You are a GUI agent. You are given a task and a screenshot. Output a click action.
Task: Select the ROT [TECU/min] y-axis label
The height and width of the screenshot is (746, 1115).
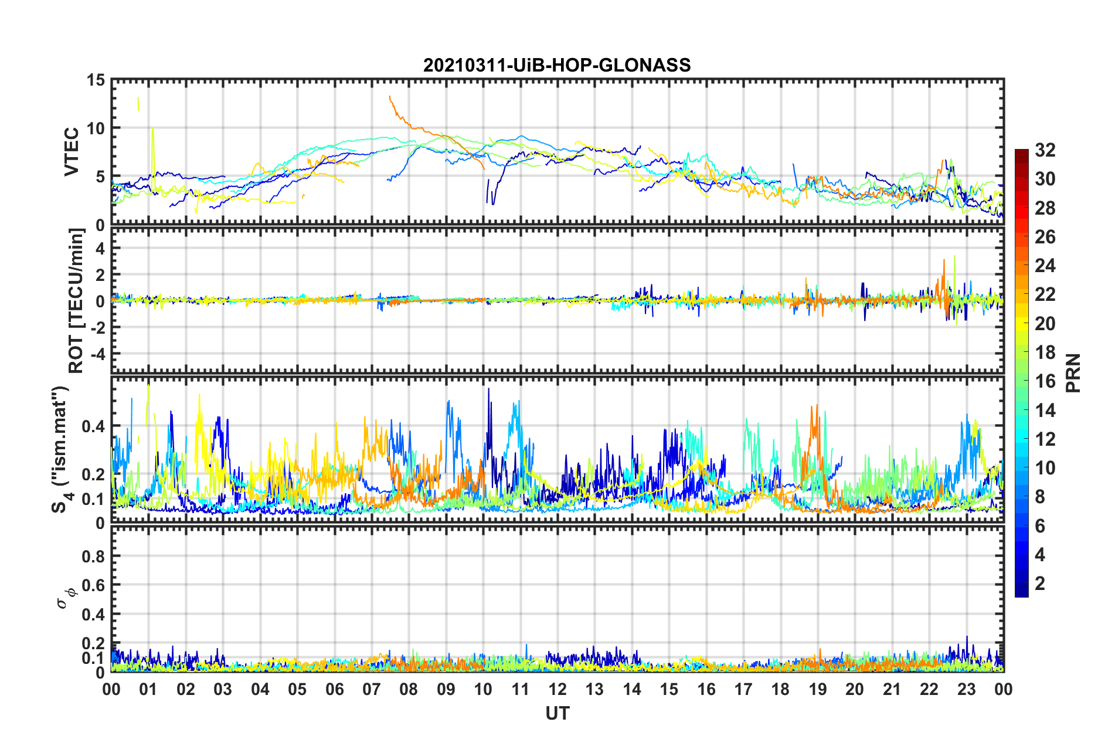(x=76, y=300)
